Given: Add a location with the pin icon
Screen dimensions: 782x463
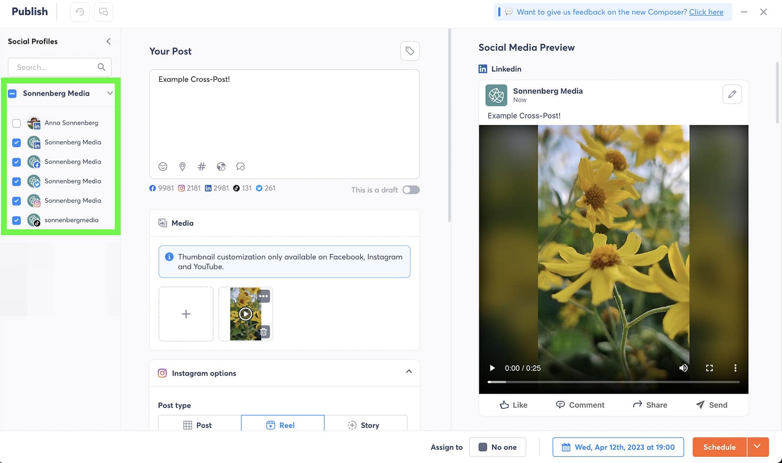Looking at the screenshot, I should coord(182,167).
